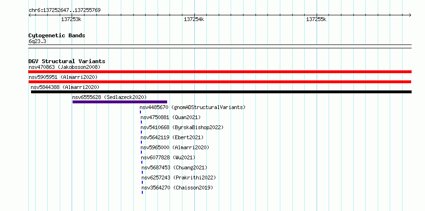This screenshot has height=211, width=425.
Task: Click the 137253k ruler label
Action: pyautogui.click(x=71, y=19)
